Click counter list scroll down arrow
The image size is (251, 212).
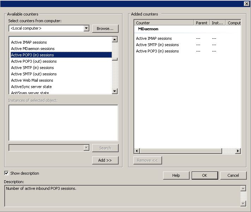pyautogui.click(x=115, y=91)
